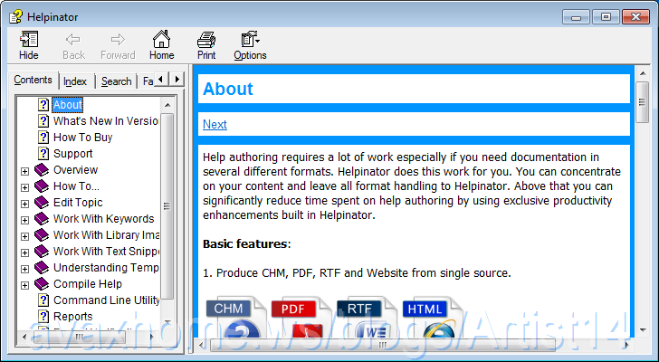Viewport: 659px width, 362px height.
Task: Click the Reports topic page icon
Action: [43, 317]
